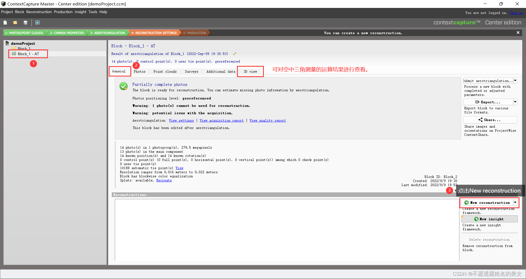The image size is (526, 279).
Task: Click the Sign in link
Action: [516, 13]
